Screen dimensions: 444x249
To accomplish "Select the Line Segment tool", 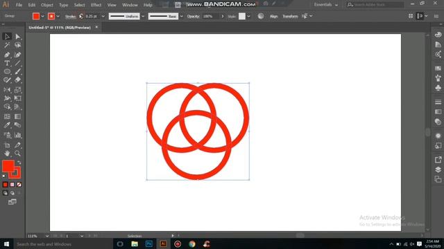I will click(x=17, y=63).
